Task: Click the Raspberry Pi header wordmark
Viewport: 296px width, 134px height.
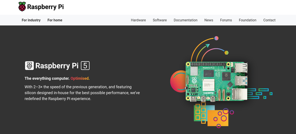Action: click(45, 7)
